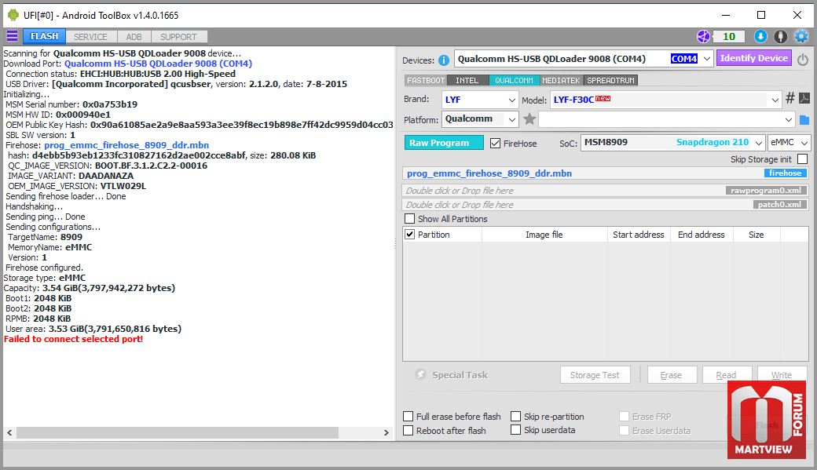Click 'Failed to connect selected port!' message

point(74,339)
